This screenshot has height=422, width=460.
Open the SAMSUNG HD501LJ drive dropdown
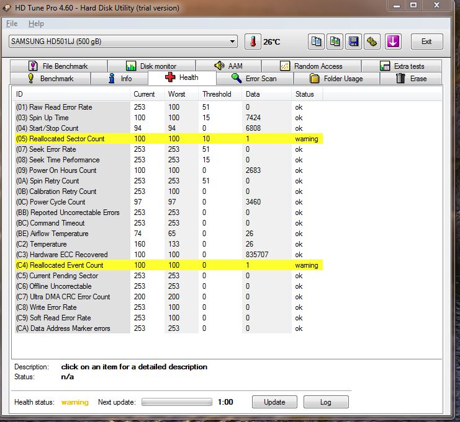coord(123,42)
